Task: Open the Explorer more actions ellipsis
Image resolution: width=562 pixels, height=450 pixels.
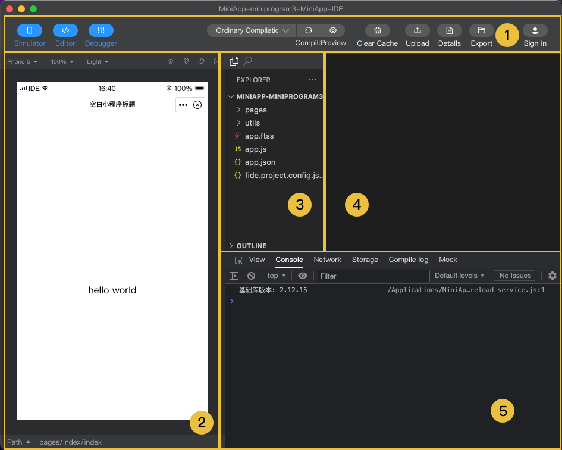Action: tap(312, 80)
